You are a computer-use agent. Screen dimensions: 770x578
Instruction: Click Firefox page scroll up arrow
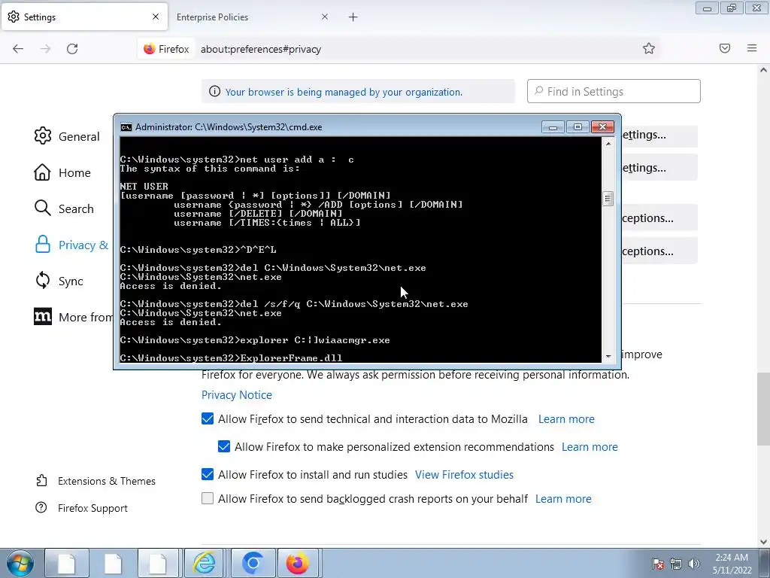[763, 70]
